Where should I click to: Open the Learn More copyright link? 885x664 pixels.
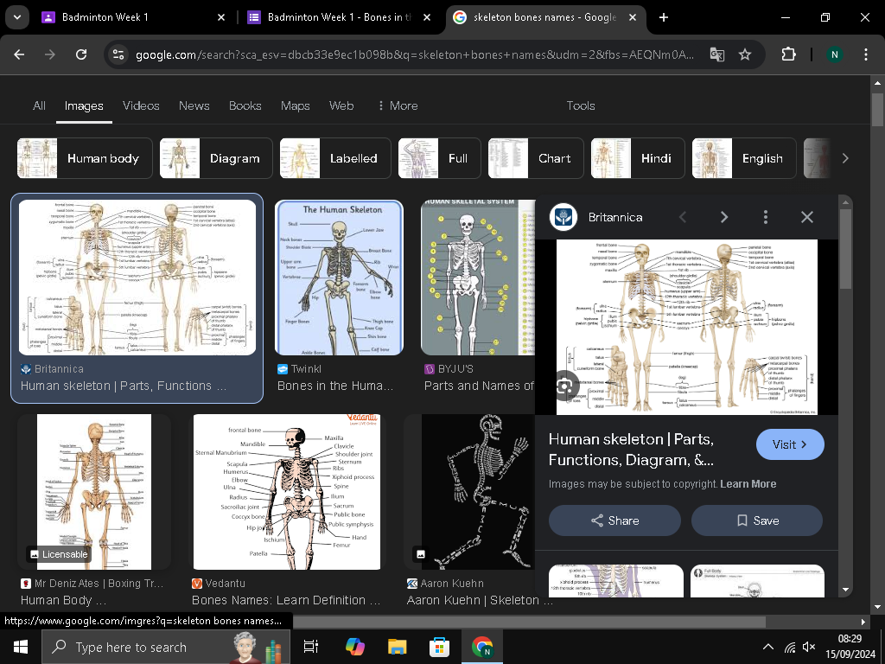pos(748,484)
